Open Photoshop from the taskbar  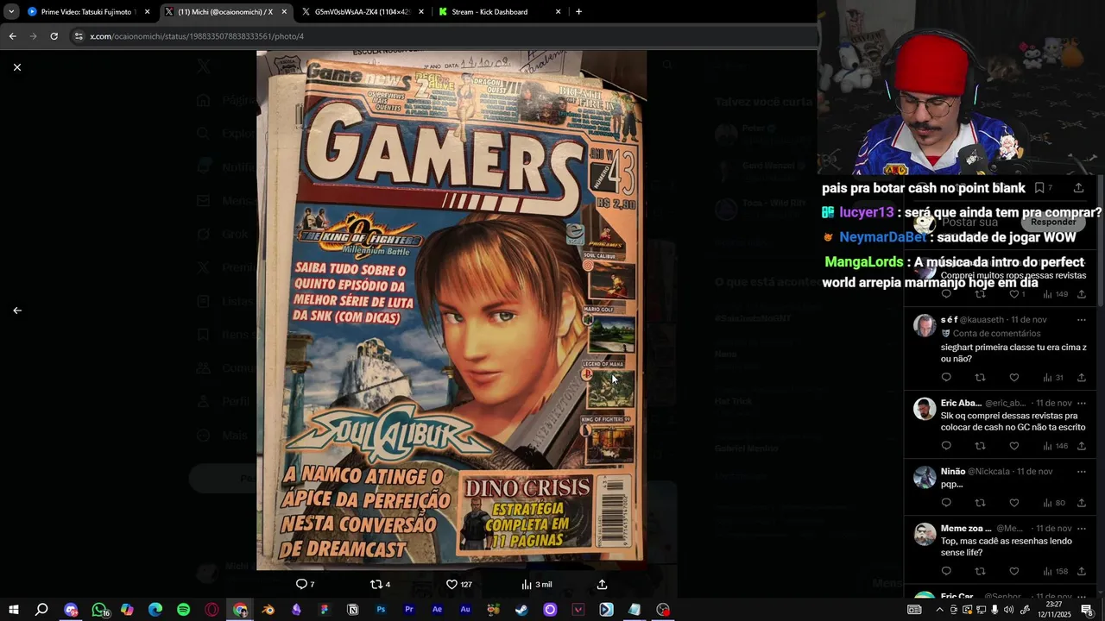(x=381, y=610)
